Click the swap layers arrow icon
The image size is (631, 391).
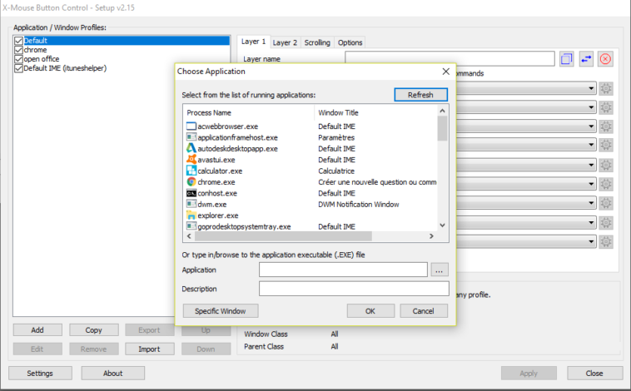(586, 59)
